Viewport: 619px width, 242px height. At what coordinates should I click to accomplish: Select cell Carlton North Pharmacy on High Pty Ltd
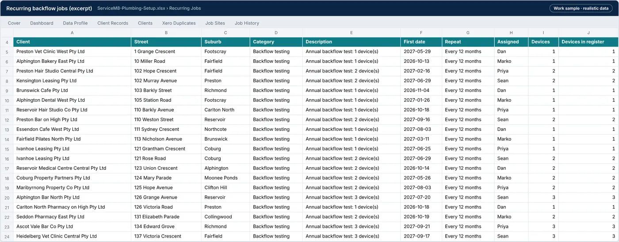(72, 207)
